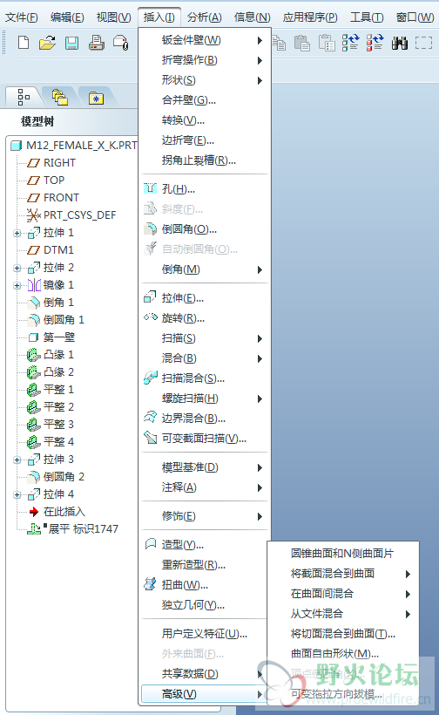This screenshot has height=715, width=439.
Task: Click the Paste clipboard icon
Action: click(x=302, y=43)
